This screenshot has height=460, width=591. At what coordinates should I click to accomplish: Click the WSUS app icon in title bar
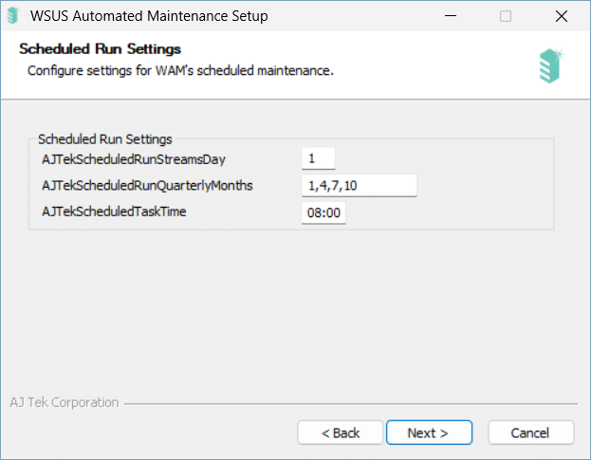click(x=13, y=16)
